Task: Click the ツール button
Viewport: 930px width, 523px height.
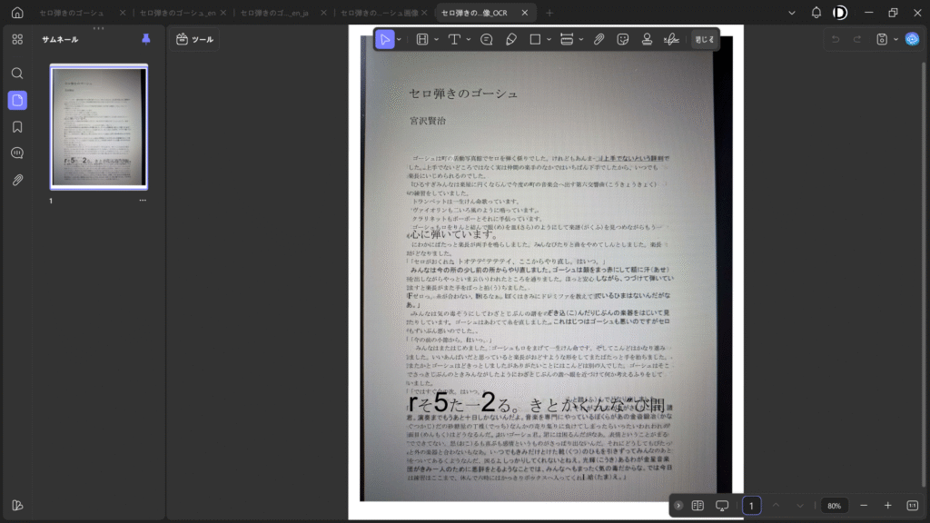Action: pos(193,39)
